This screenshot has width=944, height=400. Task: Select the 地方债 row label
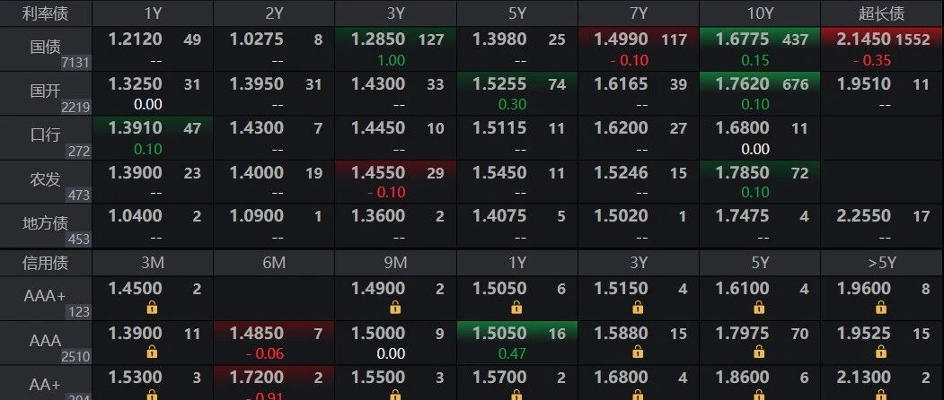click(46, 226)
